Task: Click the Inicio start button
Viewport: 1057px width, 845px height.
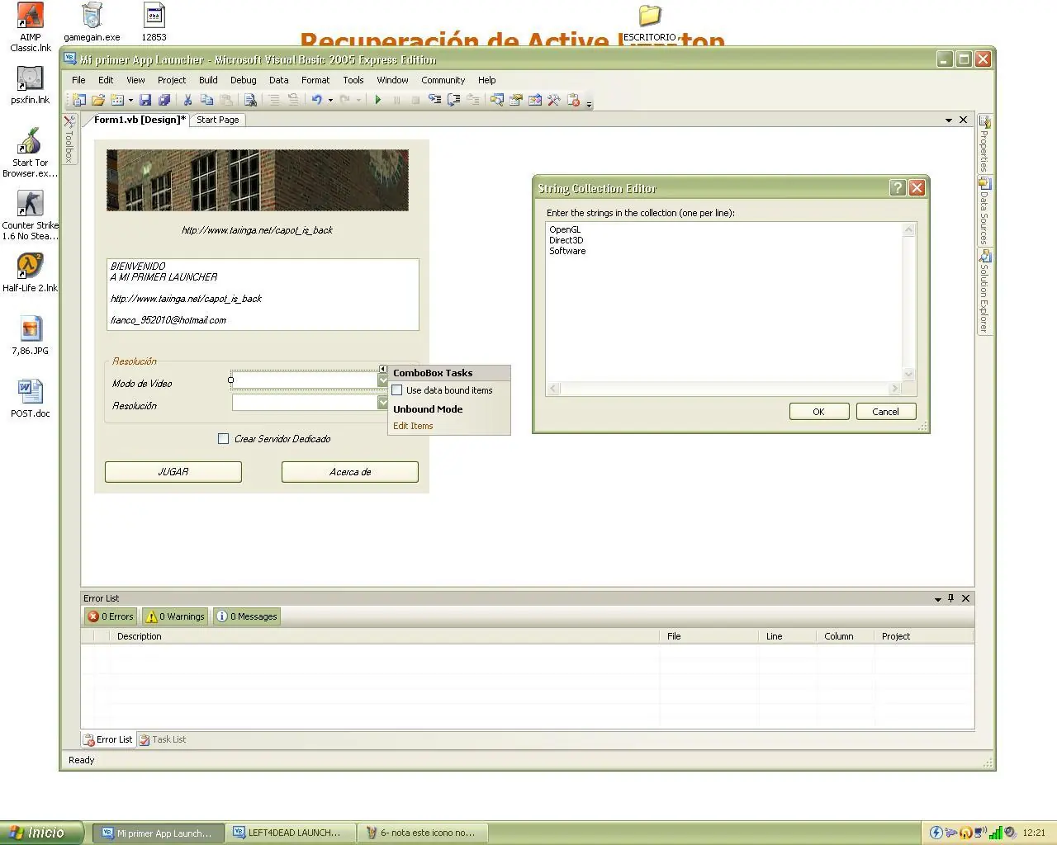Action: tap(42, 833)
